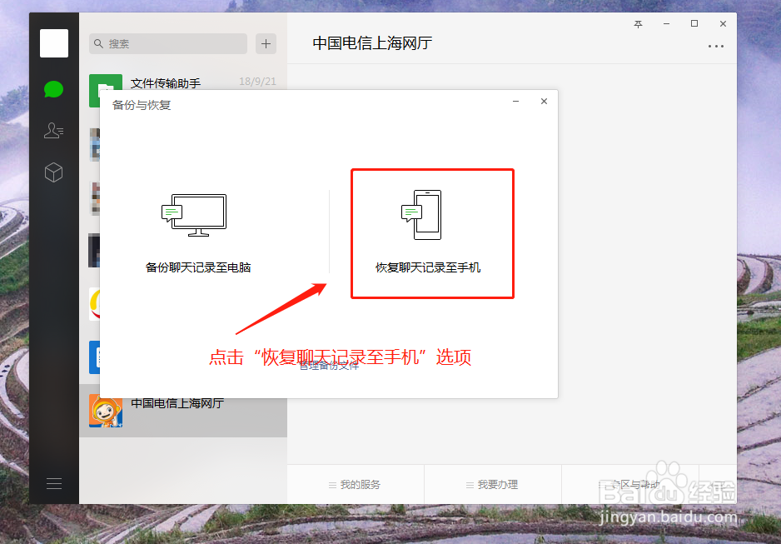Close the 备份与恢复 dialog
Viewport: 781px width, 544px height.
click(x=544, y=101)
